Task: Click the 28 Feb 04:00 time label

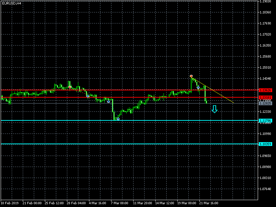Action: 76,203
